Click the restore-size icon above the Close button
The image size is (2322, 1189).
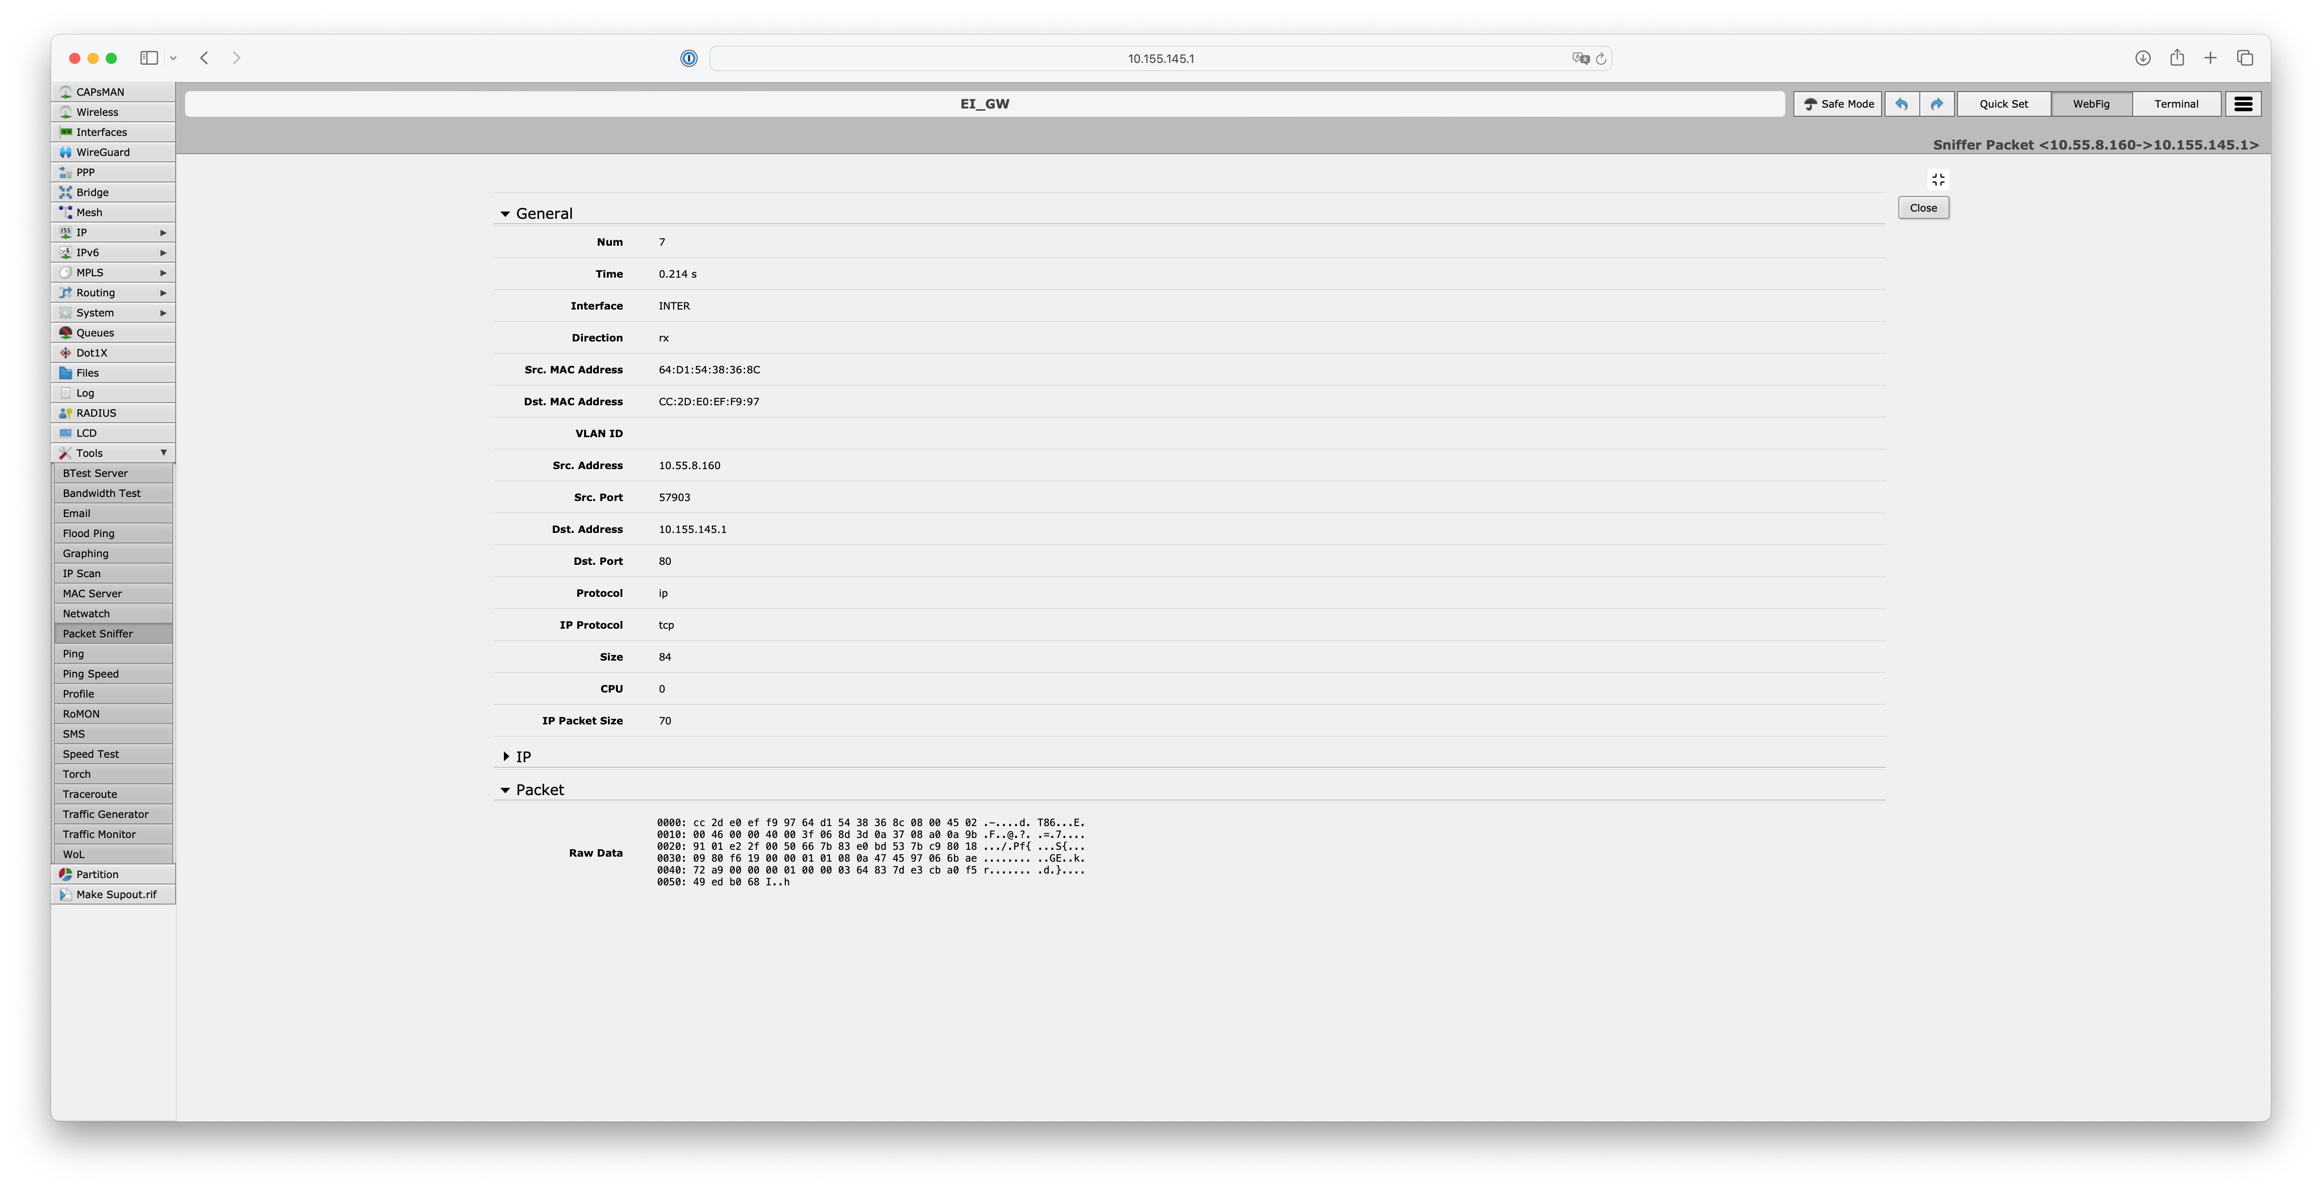[1938, 178]
